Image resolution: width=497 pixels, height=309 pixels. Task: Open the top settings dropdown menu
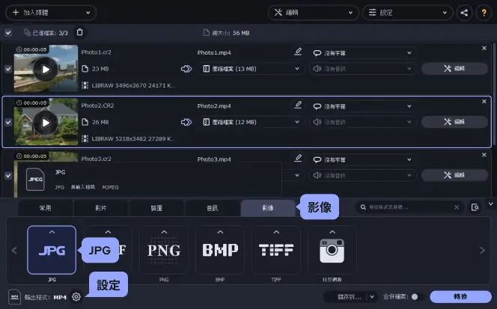(x=408, y=13)
